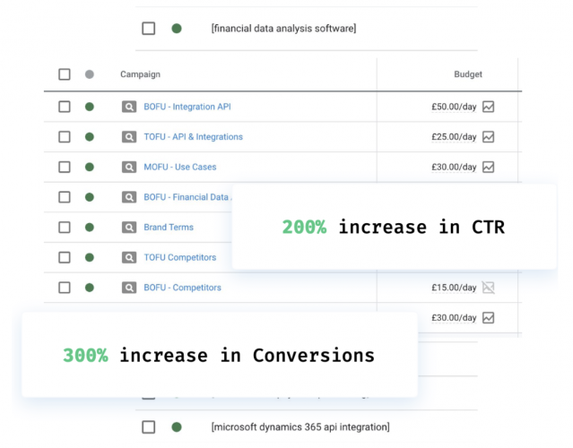573x448 pixels.
Task: Click green status dot for Brand Terms
Action: click(x=90, y=227)
